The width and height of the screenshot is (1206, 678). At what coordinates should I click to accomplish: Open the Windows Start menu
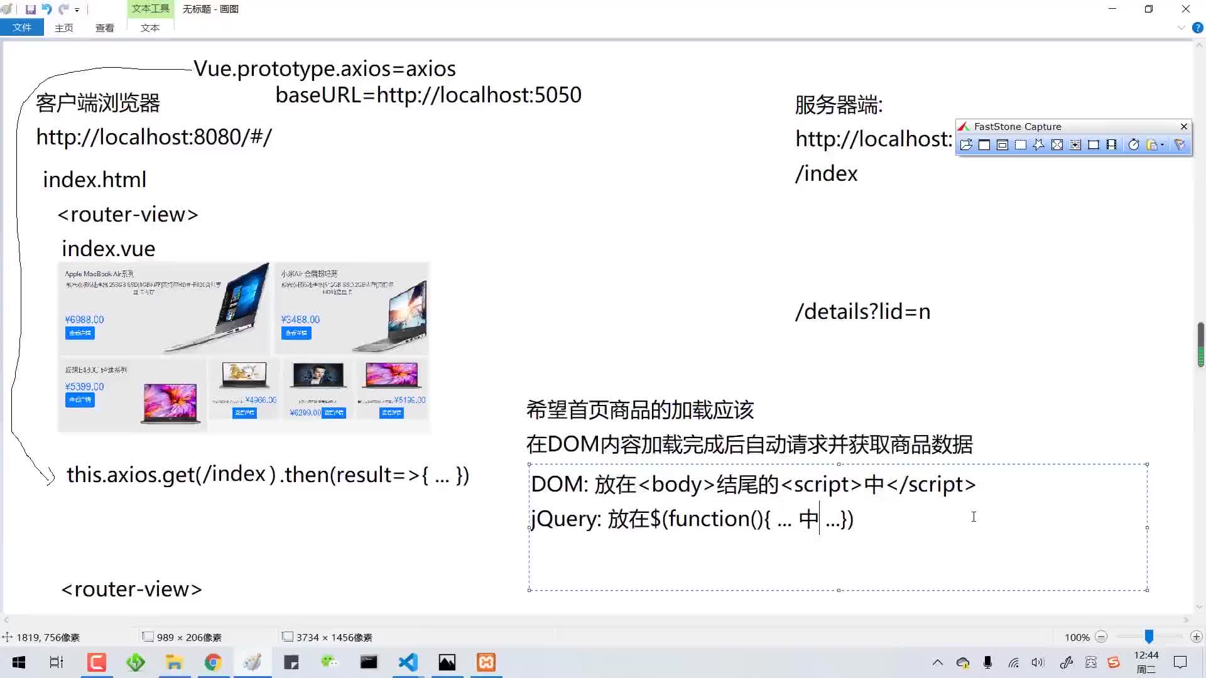[x=19, y=662]
